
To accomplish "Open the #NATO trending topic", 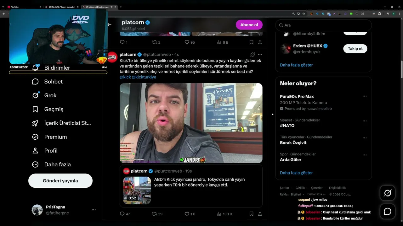I will [x=287, y=126].
